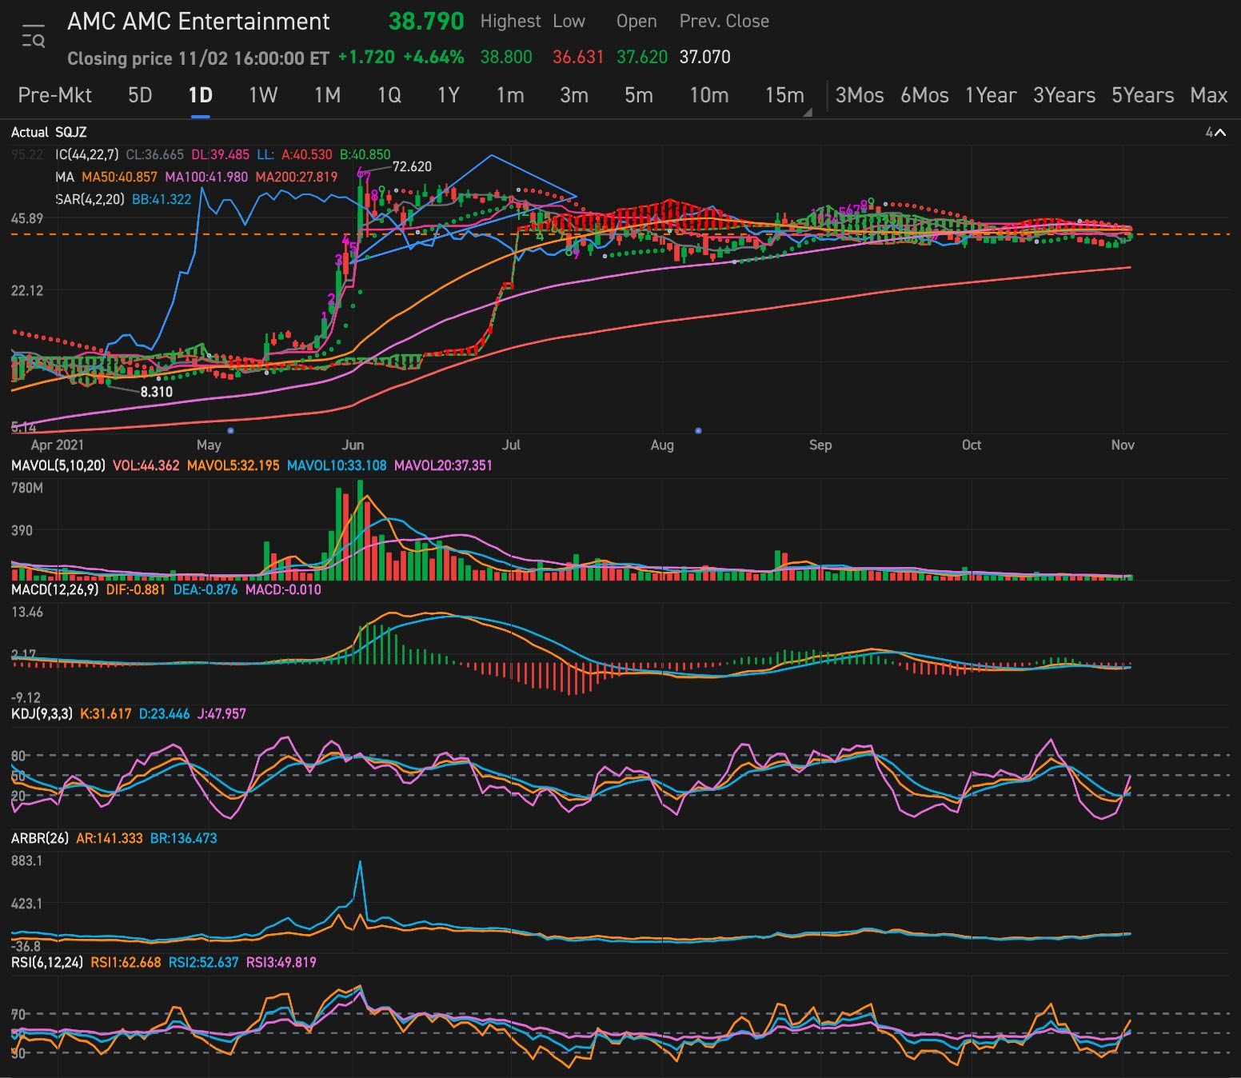Click the SQJZ indicator label
Viewport: 1241px width, 1078px height.
[x=70, y=132]
